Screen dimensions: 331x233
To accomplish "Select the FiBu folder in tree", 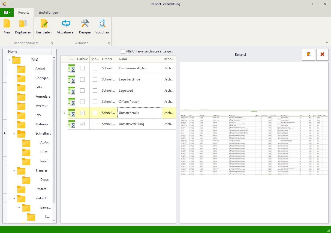I will [38, 87].
